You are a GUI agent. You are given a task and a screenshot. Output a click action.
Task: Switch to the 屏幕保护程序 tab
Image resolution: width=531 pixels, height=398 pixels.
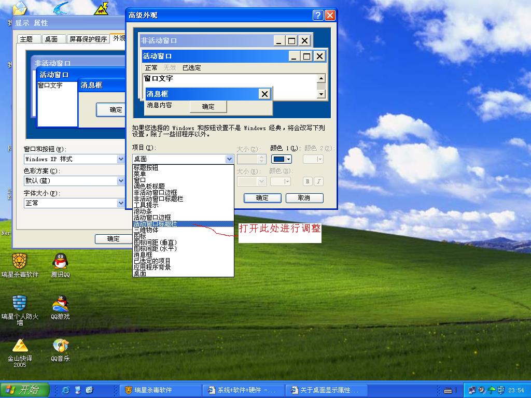[88, 39]
